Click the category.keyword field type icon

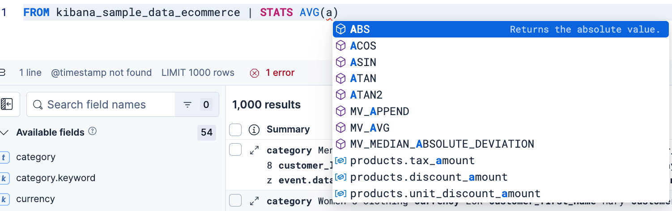(x=4, y=178)
